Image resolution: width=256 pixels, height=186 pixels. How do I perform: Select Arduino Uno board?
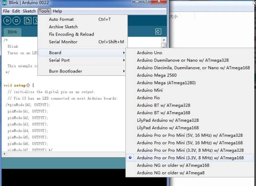[x=190, y=53]
